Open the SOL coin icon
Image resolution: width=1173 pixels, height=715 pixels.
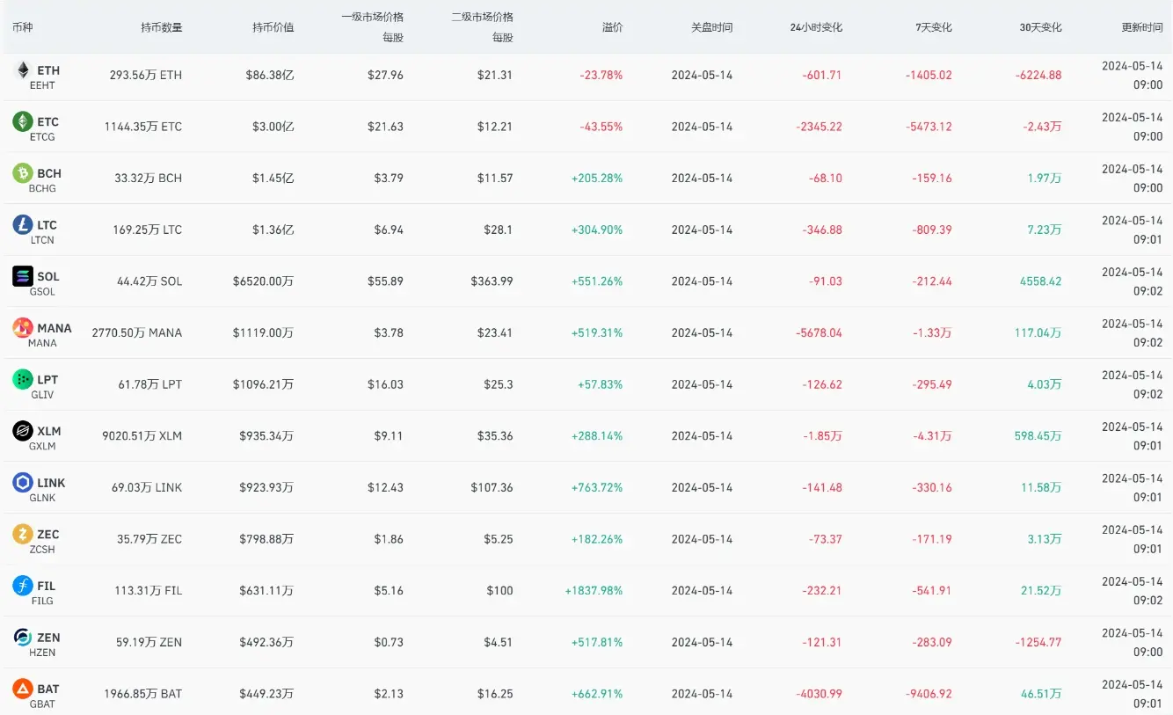[x=23, y=277]
